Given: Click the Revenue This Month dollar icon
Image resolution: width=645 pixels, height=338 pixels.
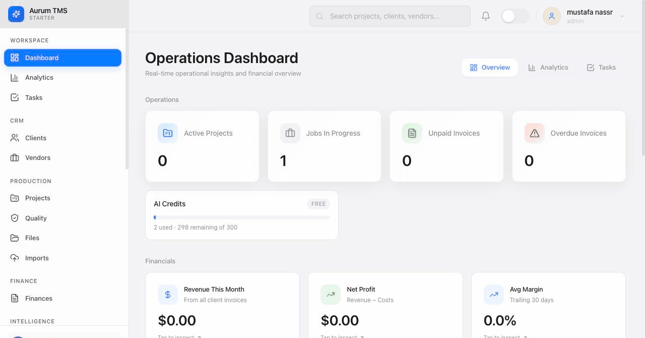Looking at the screenshot, I should click(x=168, y=295).
